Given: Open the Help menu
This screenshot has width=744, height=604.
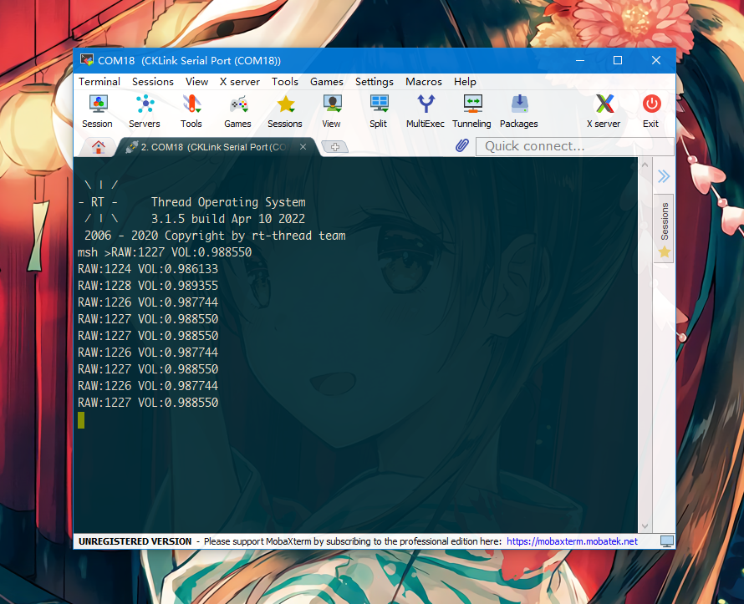Looking at the screenshot, I should 465,82.
